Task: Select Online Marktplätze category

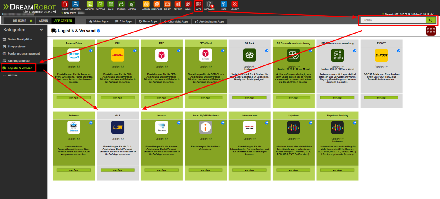Action: click(x=20, y=39)
